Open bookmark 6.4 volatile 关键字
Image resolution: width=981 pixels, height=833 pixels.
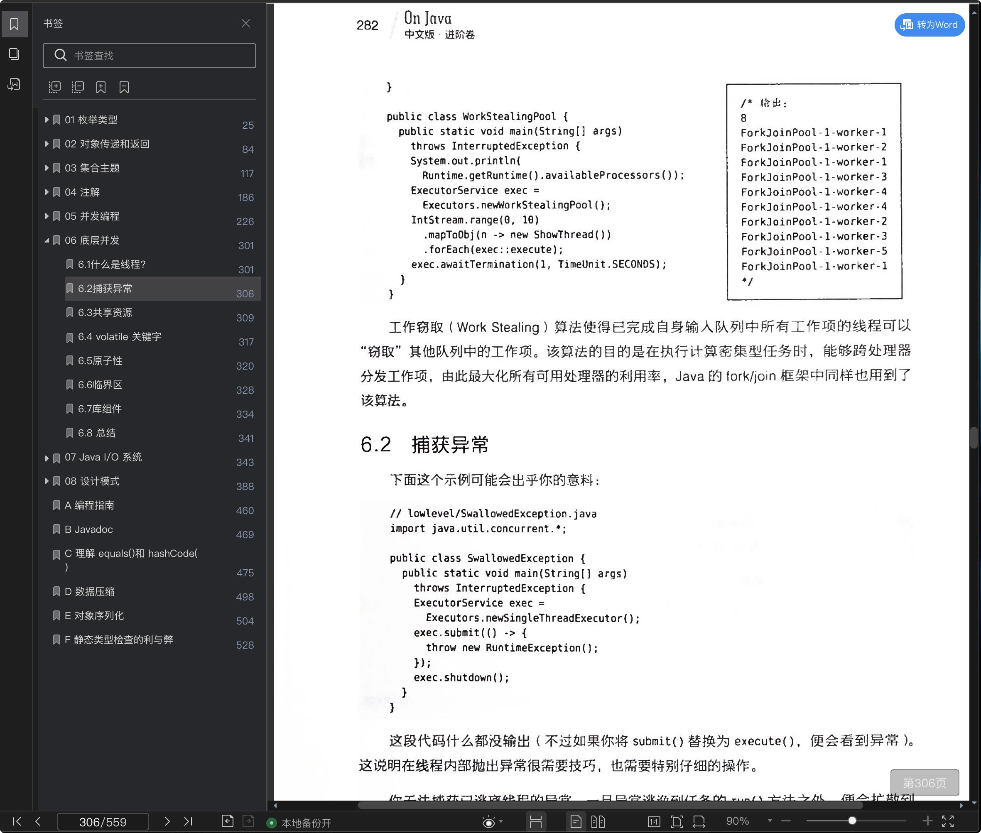[162, 337]
